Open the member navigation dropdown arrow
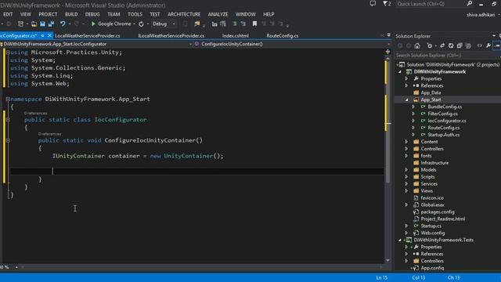The width and height of the screenshot is (501, 282). pos(388,44)
